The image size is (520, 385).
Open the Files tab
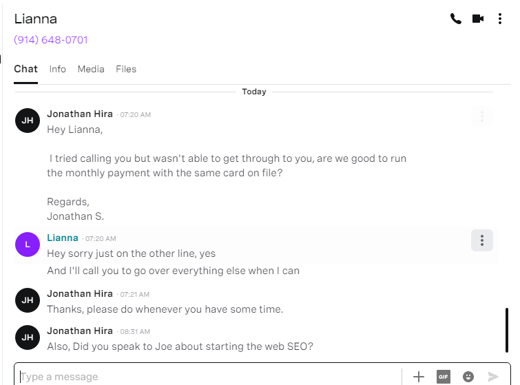point(126,70)
